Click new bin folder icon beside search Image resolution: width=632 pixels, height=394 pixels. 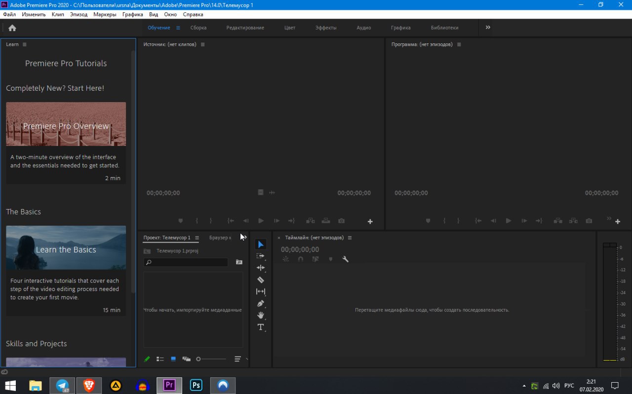coord(239,262)
